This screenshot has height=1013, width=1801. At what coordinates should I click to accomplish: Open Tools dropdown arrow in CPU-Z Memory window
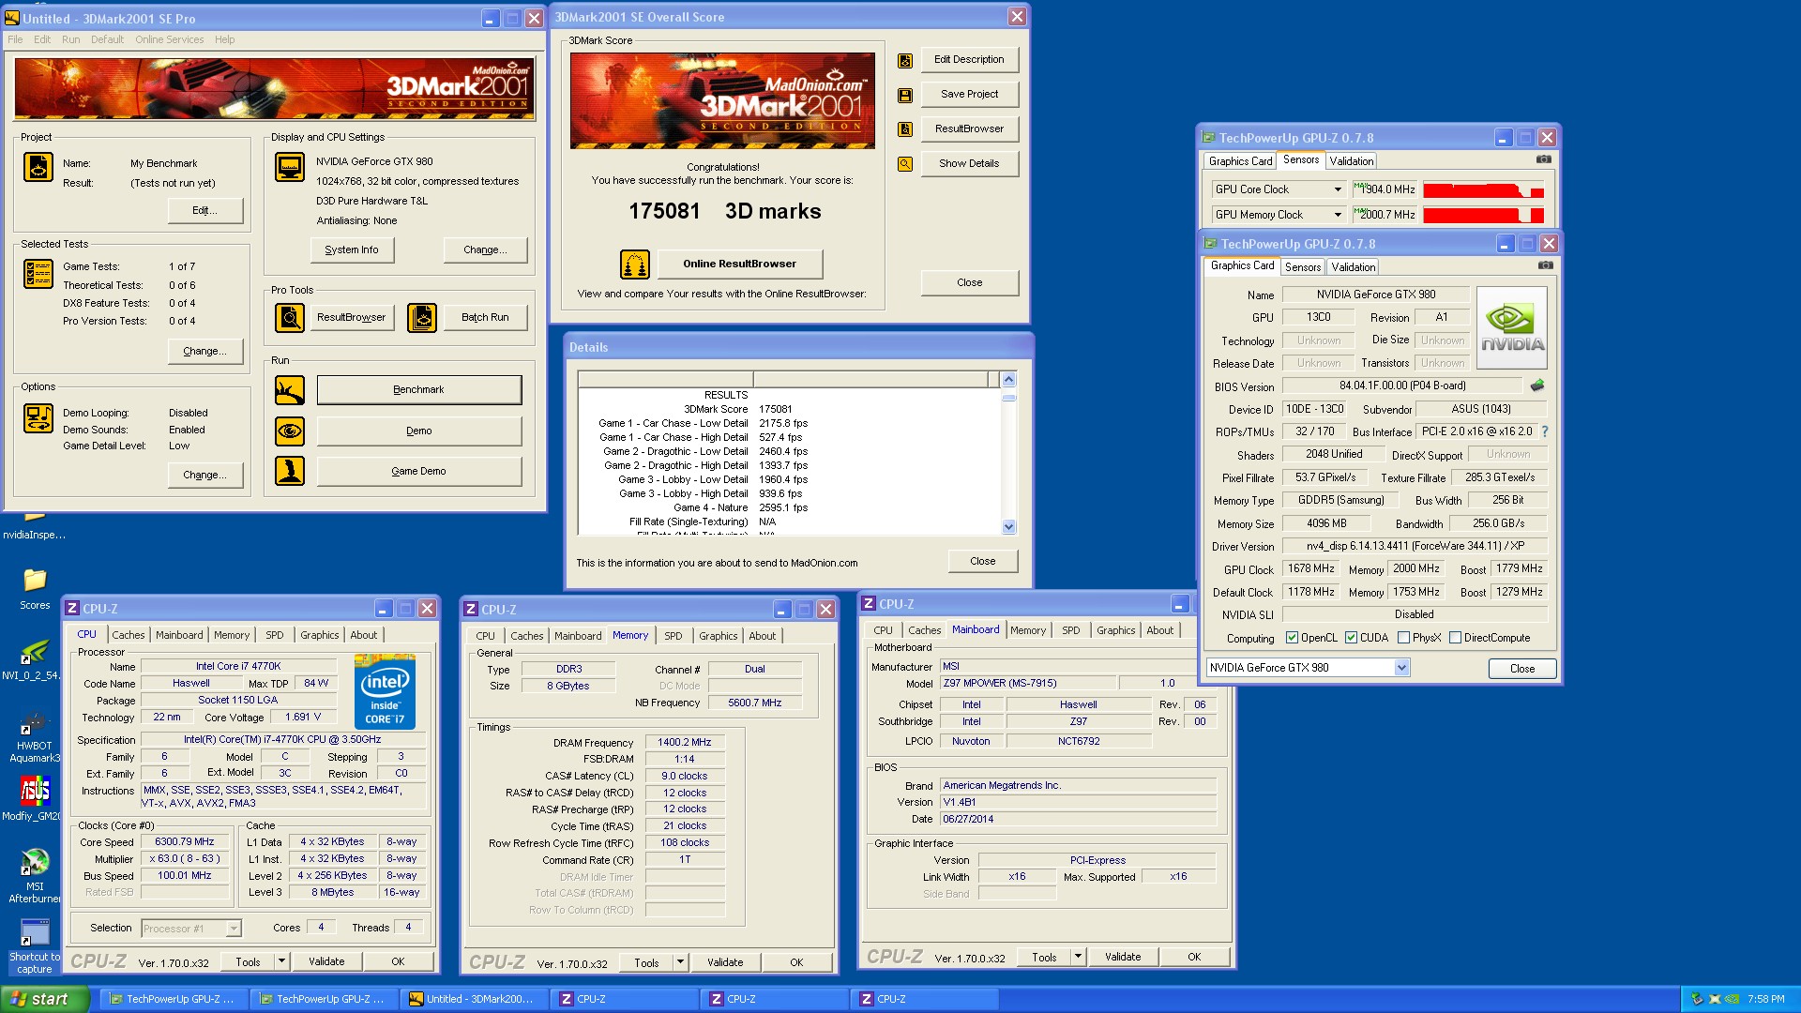[x=680, y=962]
